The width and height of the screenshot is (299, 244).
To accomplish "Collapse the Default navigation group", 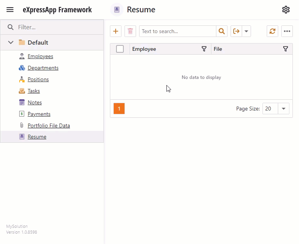I will (11, 42).
